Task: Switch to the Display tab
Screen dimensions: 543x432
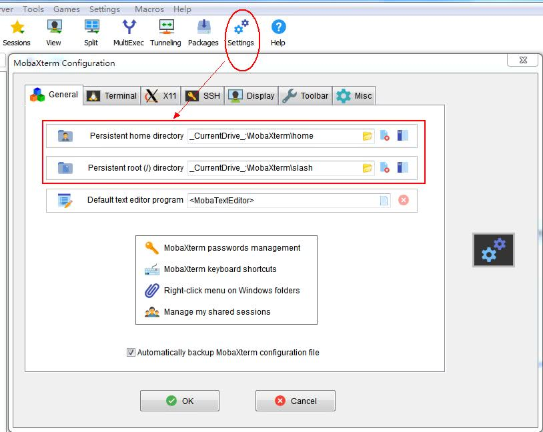Action: pos(251,95)
